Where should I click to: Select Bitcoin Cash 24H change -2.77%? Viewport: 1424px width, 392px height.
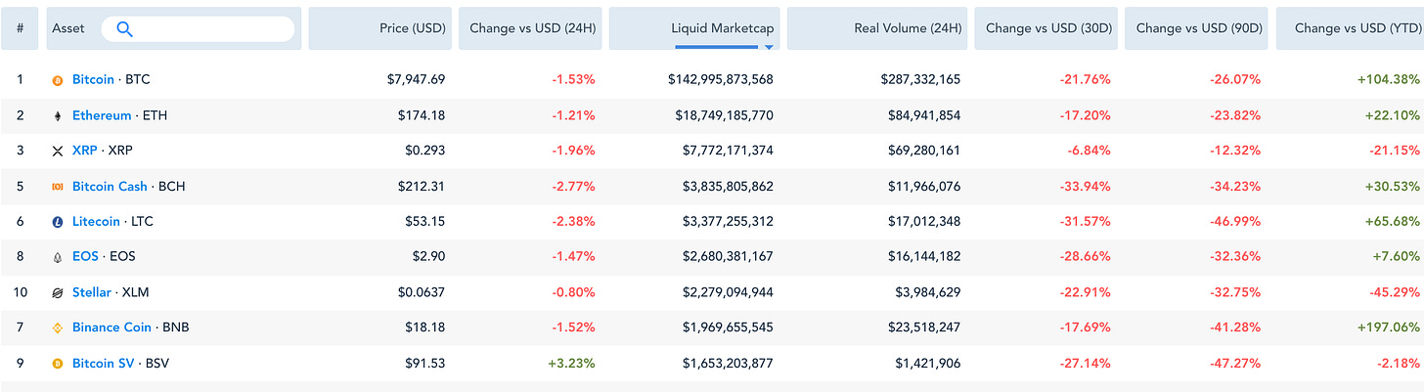(575, 186)
